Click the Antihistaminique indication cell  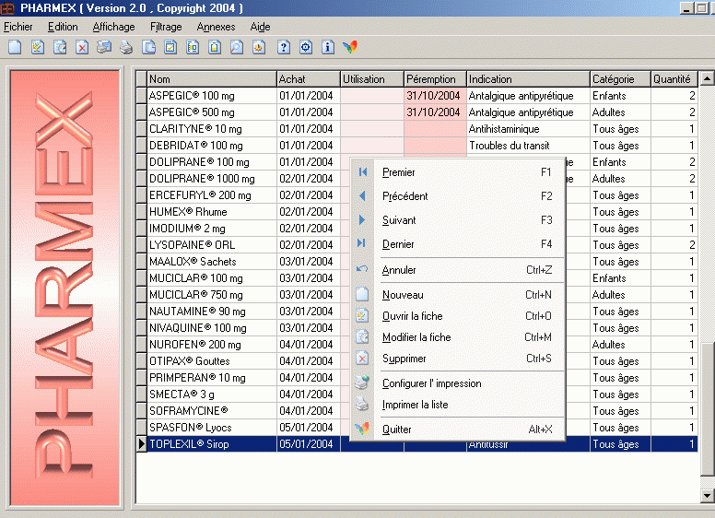click(529, 129)
